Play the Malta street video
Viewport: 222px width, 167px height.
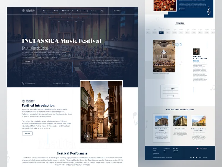88,136
